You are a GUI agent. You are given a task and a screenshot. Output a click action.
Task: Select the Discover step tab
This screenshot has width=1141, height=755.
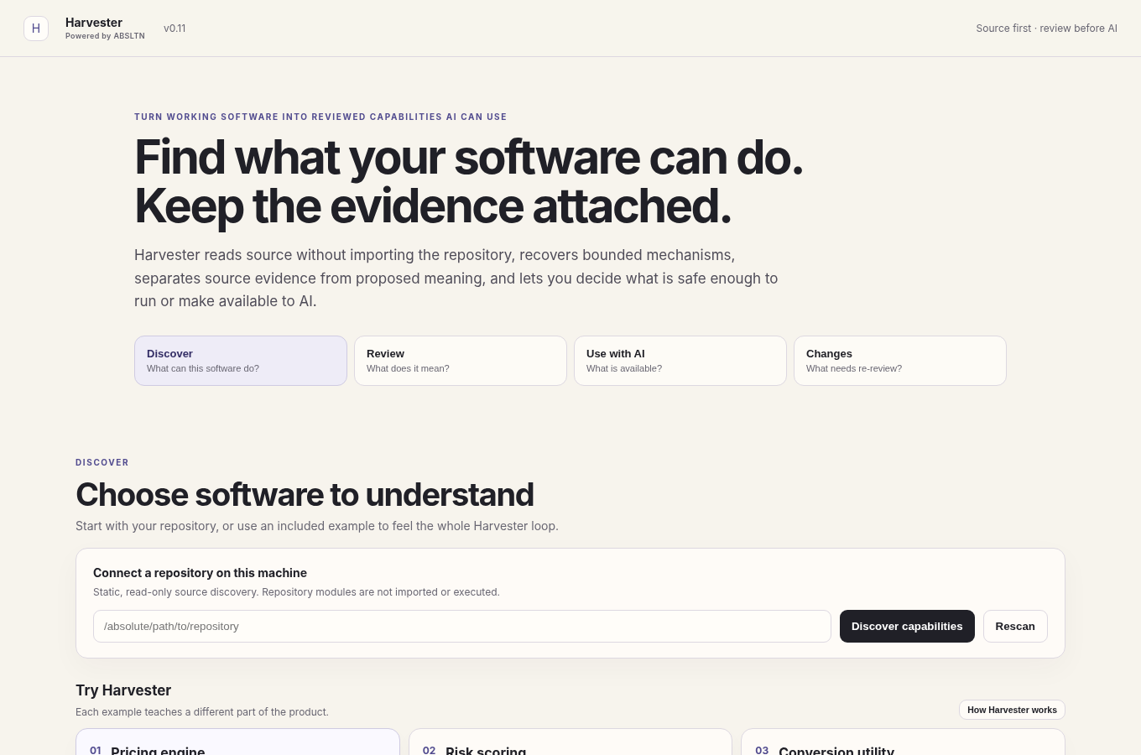(x=241, y=361)
